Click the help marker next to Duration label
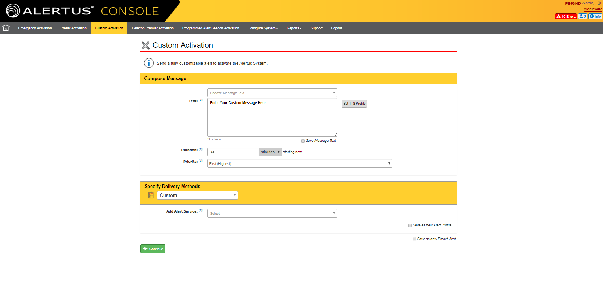 point(200,149)
